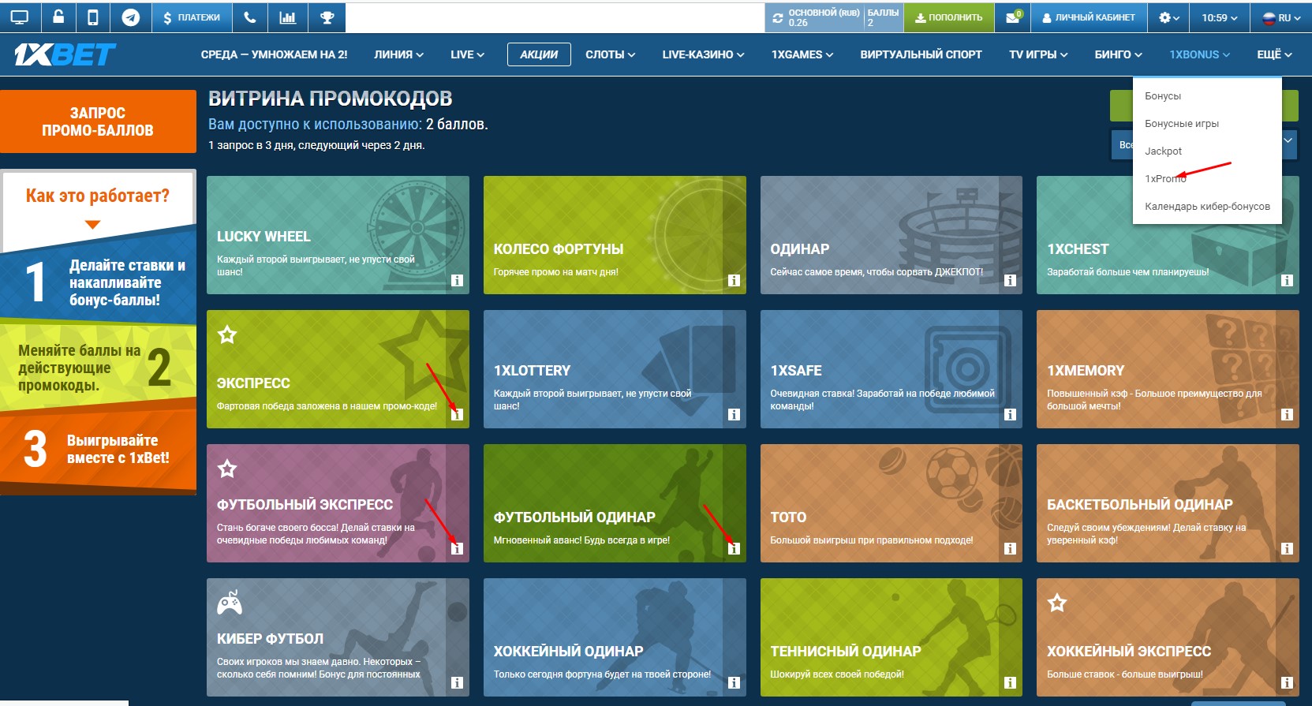The image size is (1312, 706).
Task: Click the star on ХОККЕЙНЫЙ ЭКСПРЕСС card
Action: click(1057, 603)
